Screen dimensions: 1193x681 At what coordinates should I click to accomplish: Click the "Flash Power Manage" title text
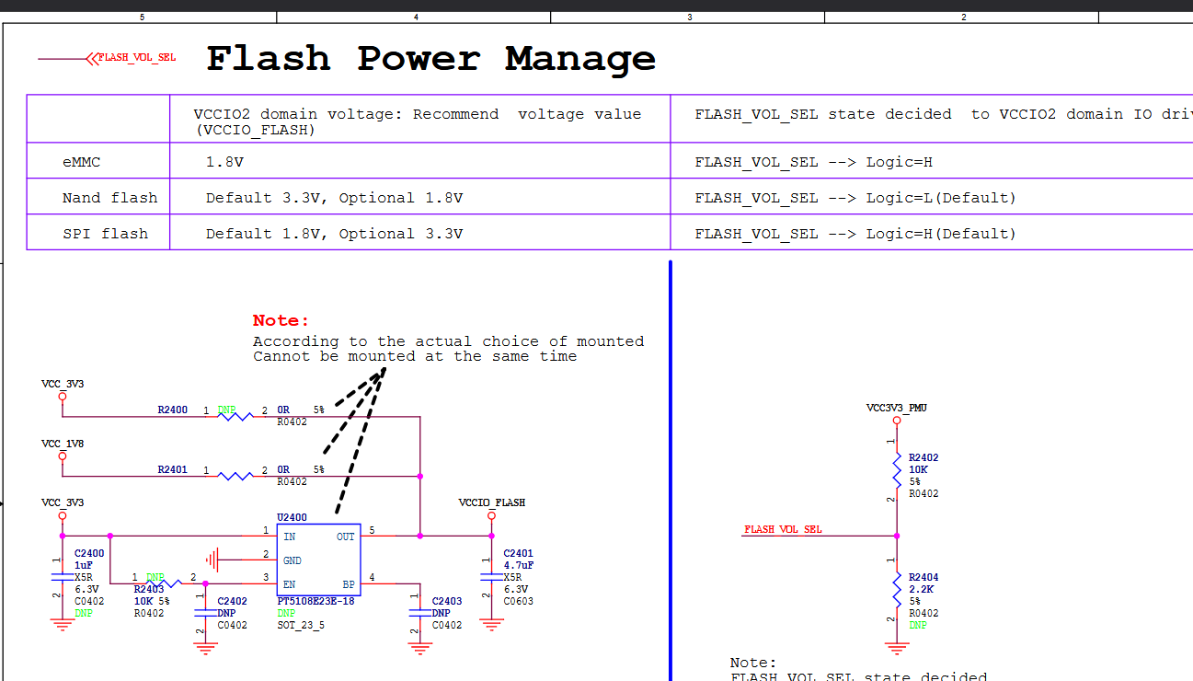click(x=430, y=59)
